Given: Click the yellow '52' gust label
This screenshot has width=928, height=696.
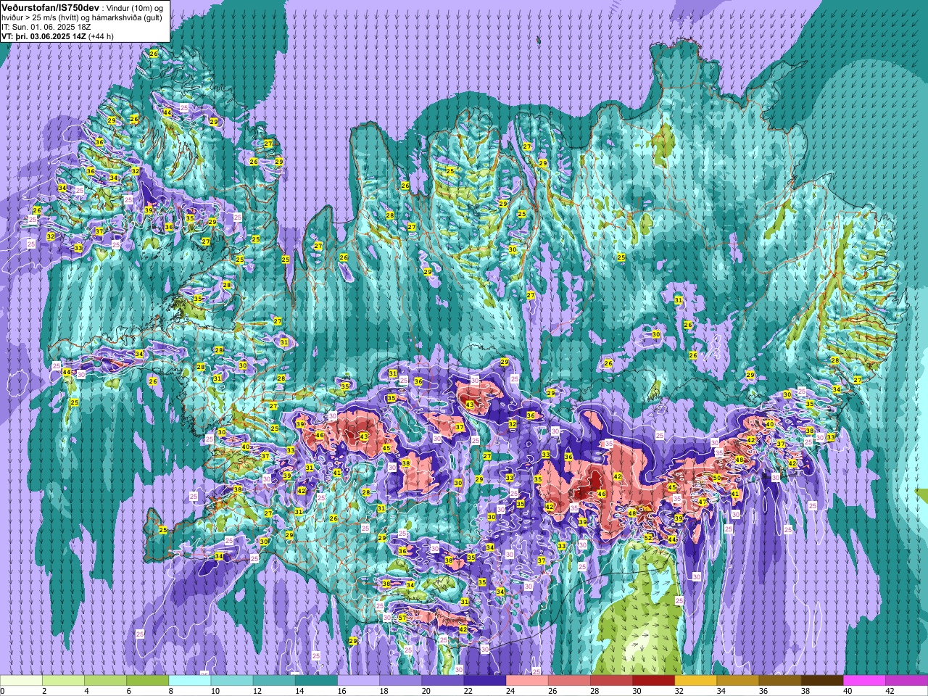Looking at the screenshot, I should pyautogui.click(x=648, y=538).
